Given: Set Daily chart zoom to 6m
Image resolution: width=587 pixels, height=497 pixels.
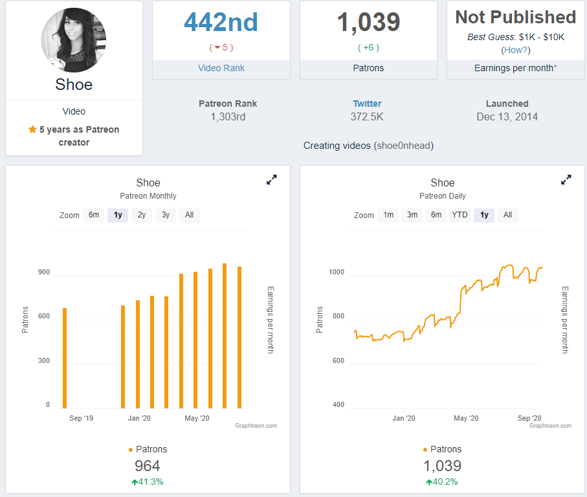Looking at the screenshot, I should click(436, 215).
